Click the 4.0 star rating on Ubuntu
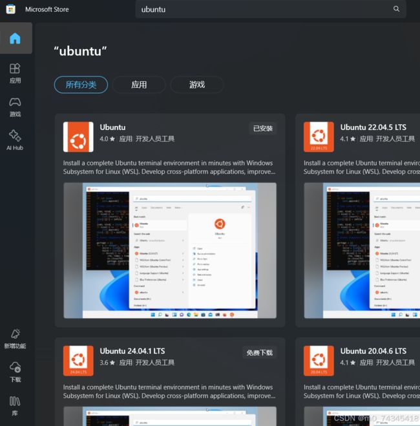 (107, 139)
